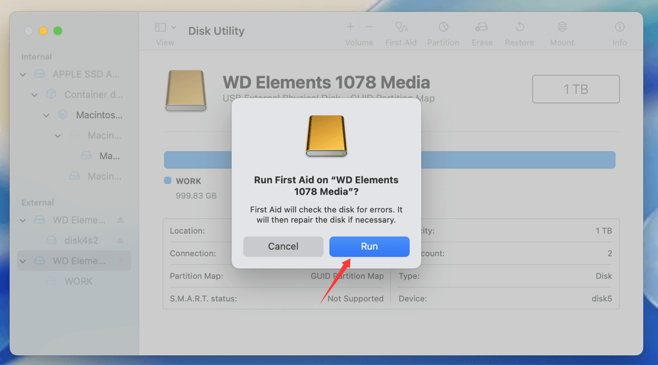Click the Partition pie icon
Viewport: 658px width, 365px height.
443,27
